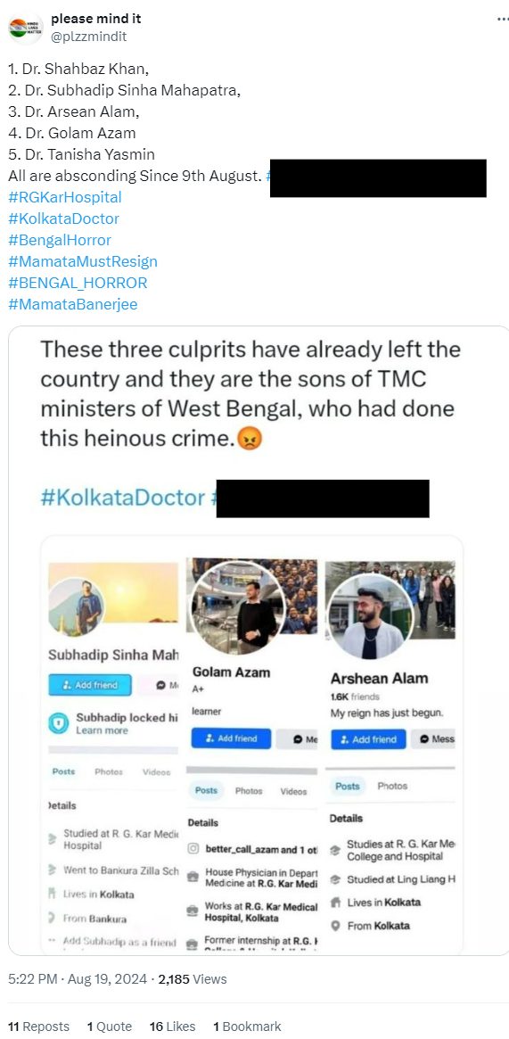Click the location pin icon beside From Kolkata

pos(335,926)
